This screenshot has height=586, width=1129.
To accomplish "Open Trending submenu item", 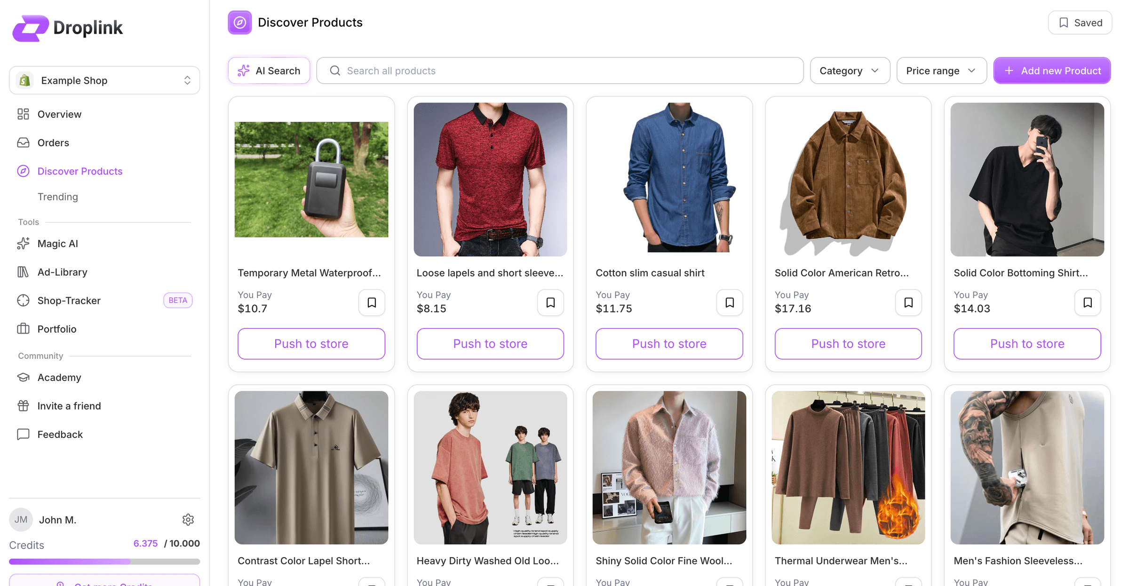I will tap(58, 197).
